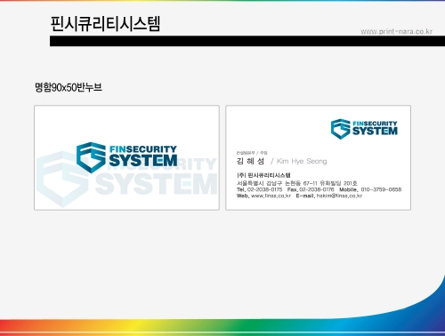Viewport: 445px width, 336px height.
Task: Click the shield logo on the front card
Action: click(x=91, y=157)
